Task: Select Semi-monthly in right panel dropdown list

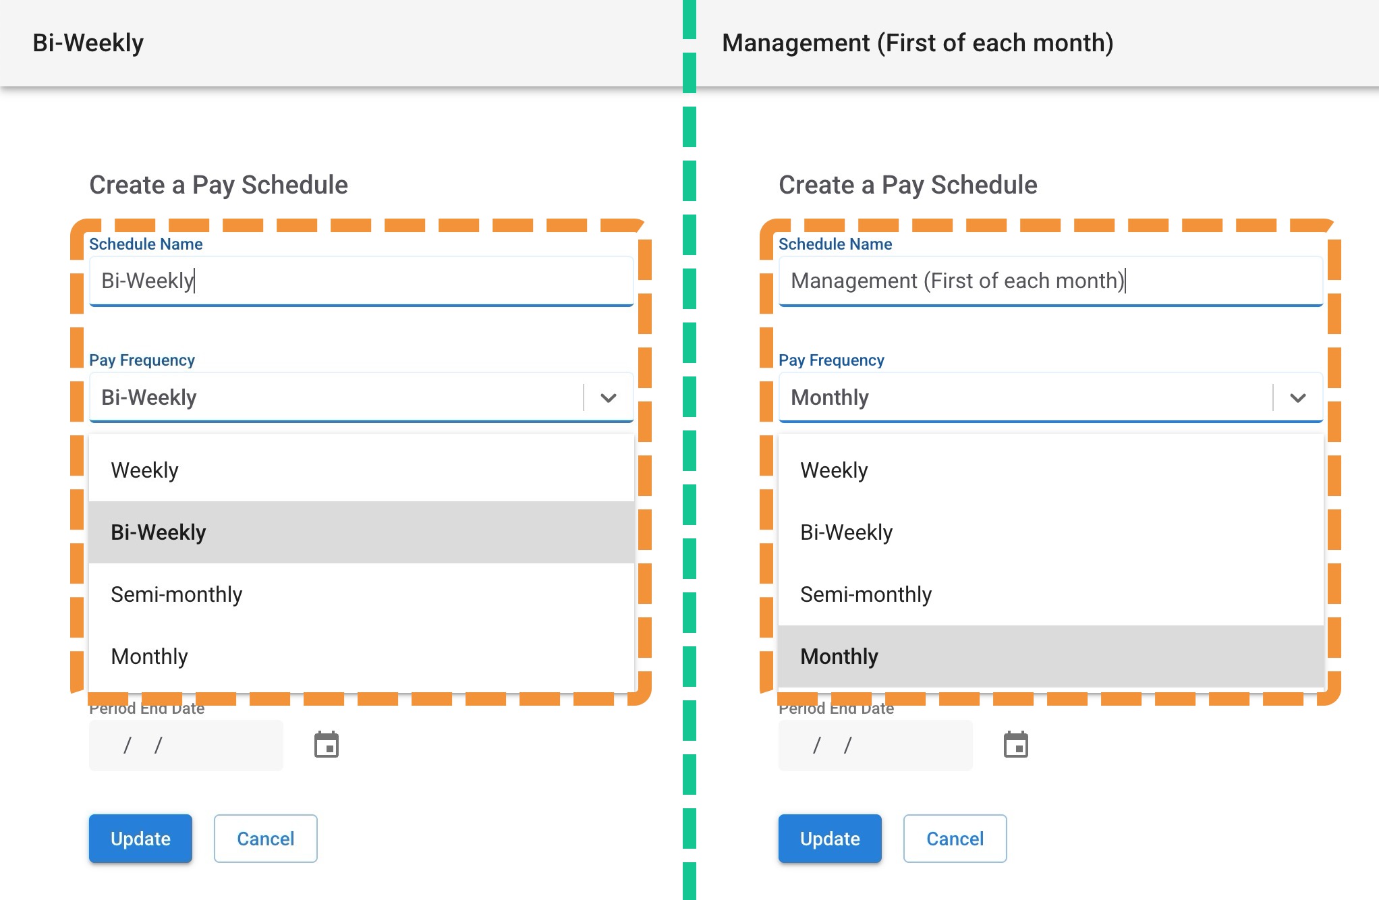Action: tap(1050, 594)
